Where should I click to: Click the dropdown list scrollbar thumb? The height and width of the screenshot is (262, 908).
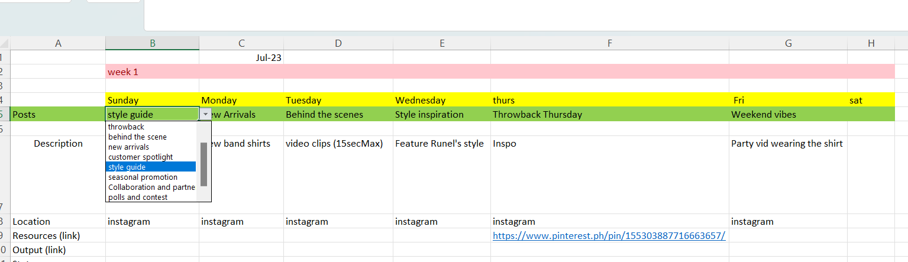[x=204, y=164]
